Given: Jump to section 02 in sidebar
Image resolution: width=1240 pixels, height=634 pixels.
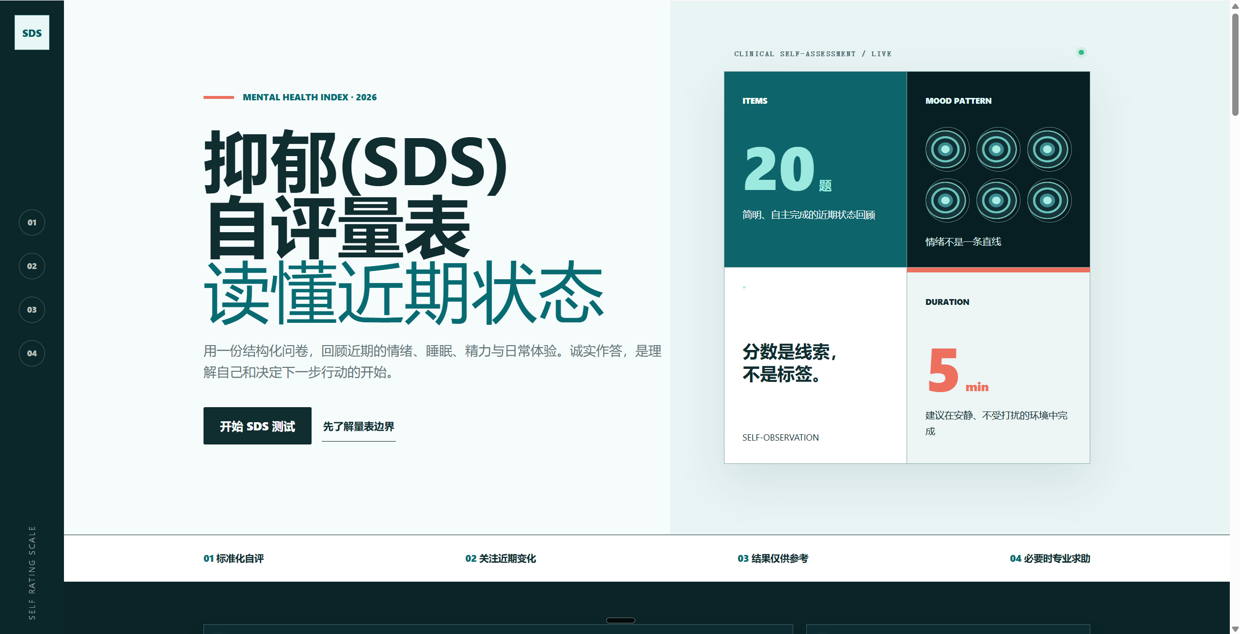Looking at the screenshot, I should coord(32,266).
